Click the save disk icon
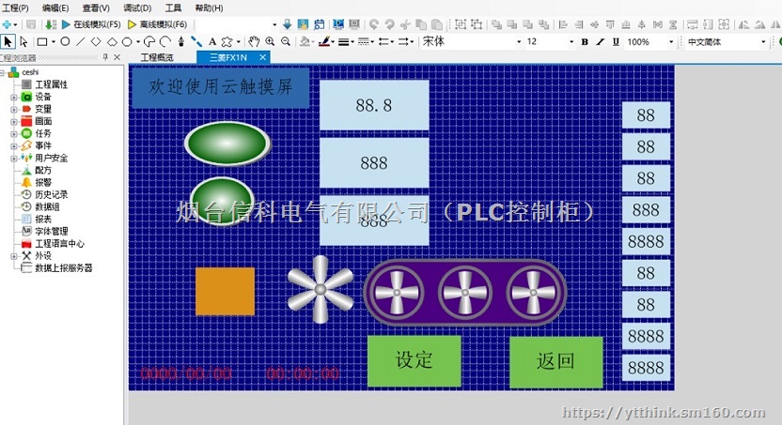782x425 pixels. [31, 24]
